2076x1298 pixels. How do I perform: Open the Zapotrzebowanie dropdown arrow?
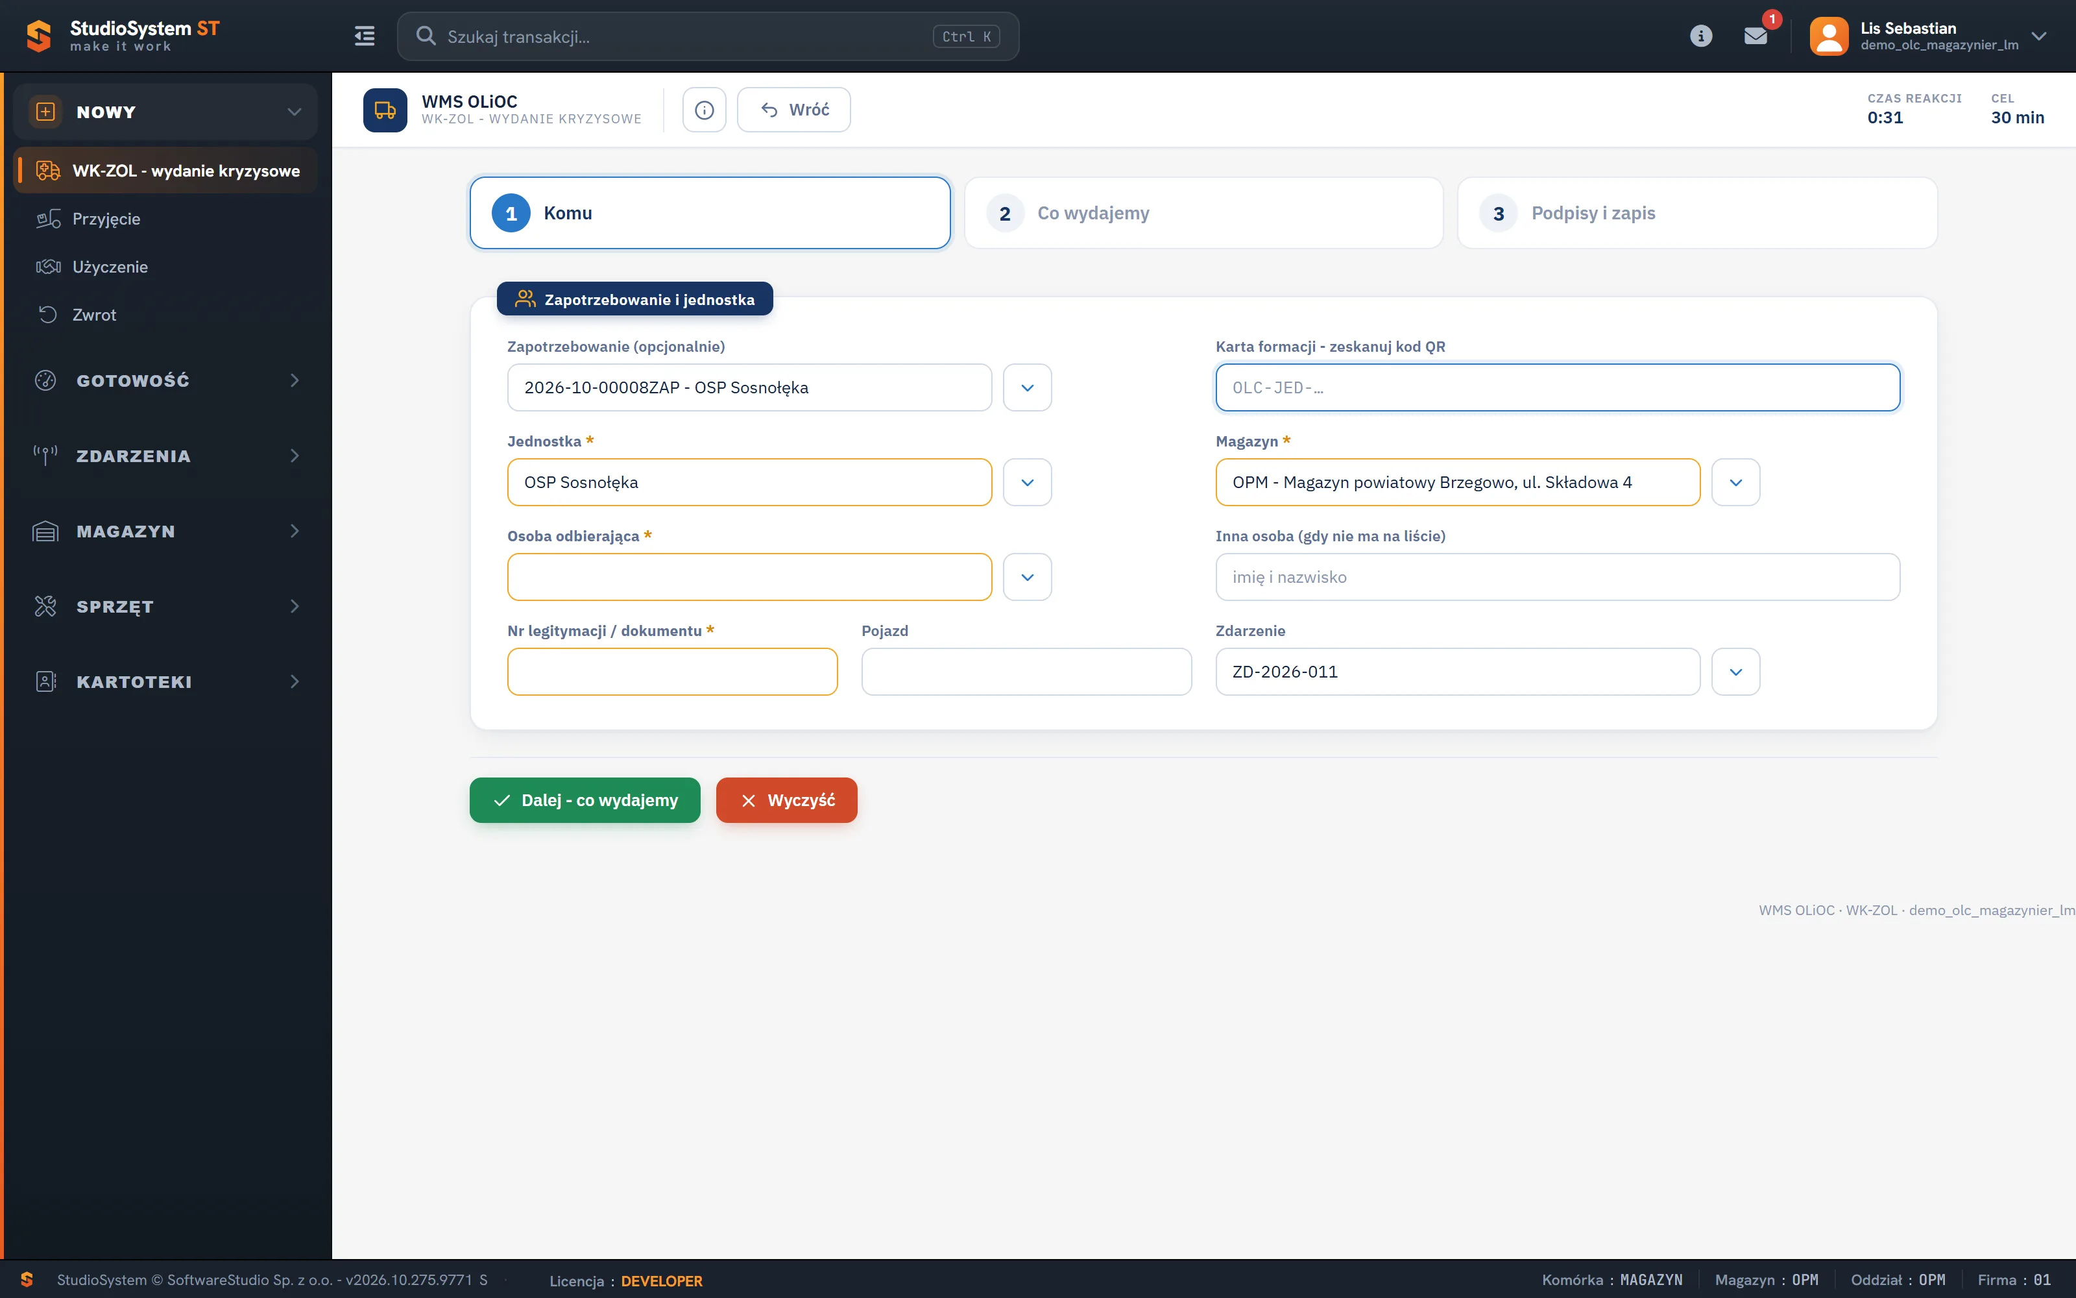coord(1027,387)
